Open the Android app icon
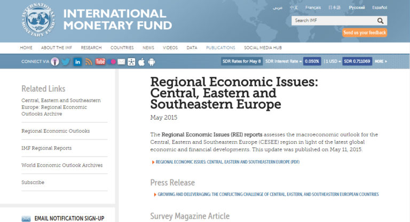The image size is (410, 222). click(152, 62)
